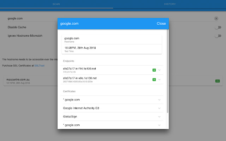Expand the sfo07s17-in-f14.1e100.net endpoint
The width and height of the screenshot is (226, 141).
[159, 70]
